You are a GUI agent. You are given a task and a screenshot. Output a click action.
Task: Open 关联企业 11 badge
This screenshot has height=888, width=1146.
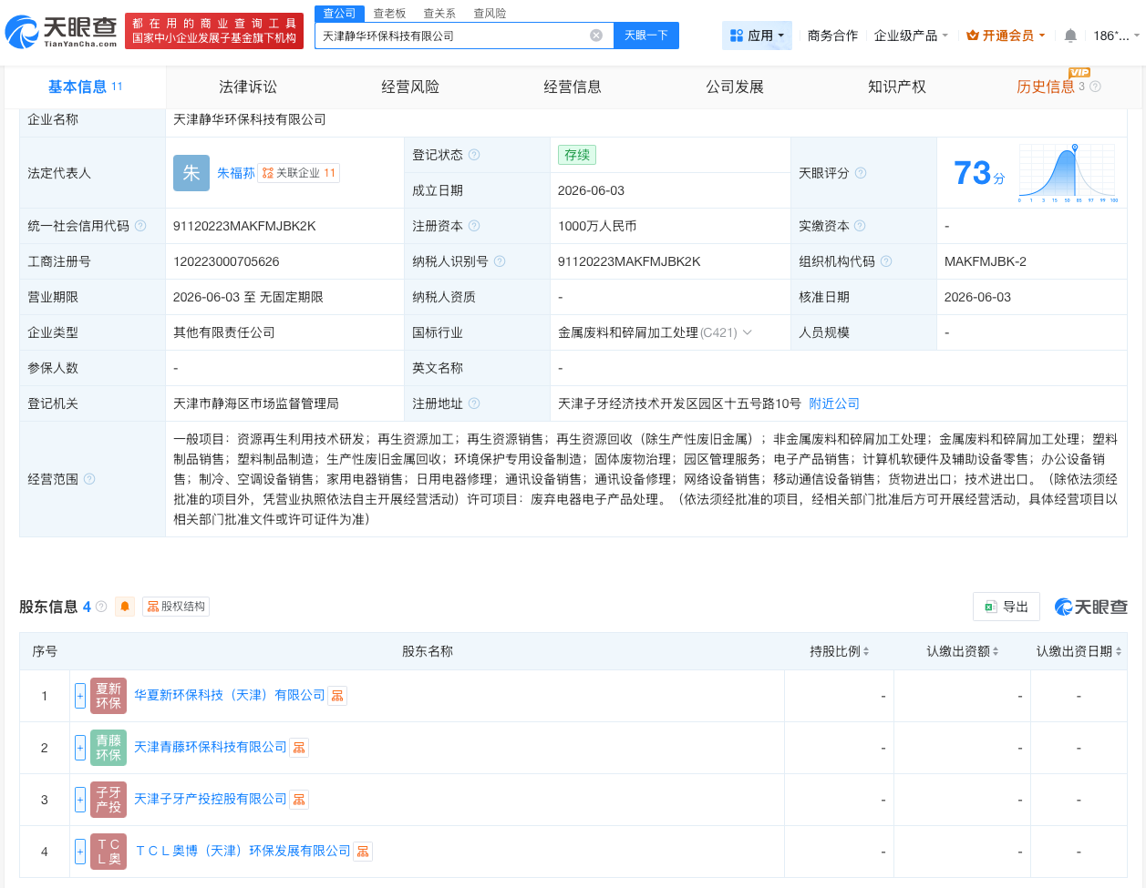[299, 173]
